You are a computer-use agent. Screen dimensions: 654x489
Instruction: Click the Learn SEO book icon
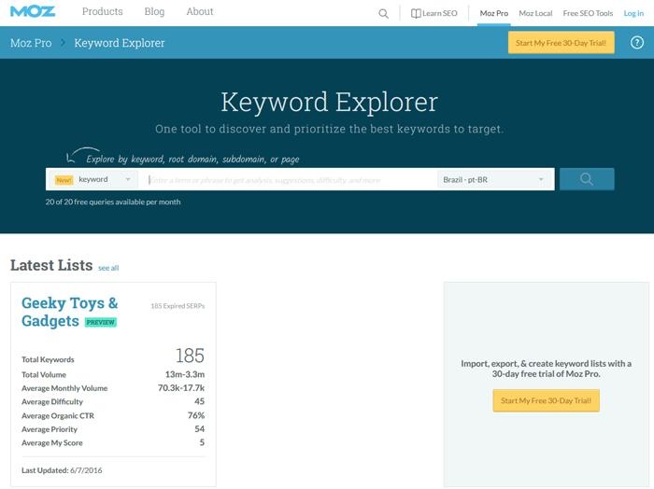416,13
